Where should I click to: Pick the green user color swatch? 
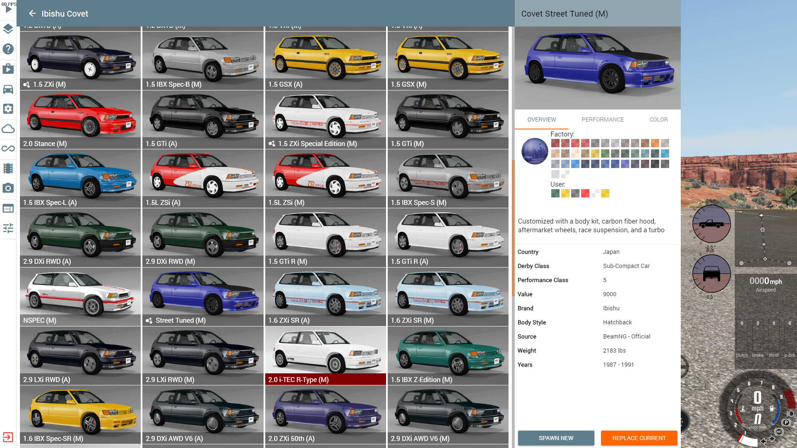pos(555,193)
